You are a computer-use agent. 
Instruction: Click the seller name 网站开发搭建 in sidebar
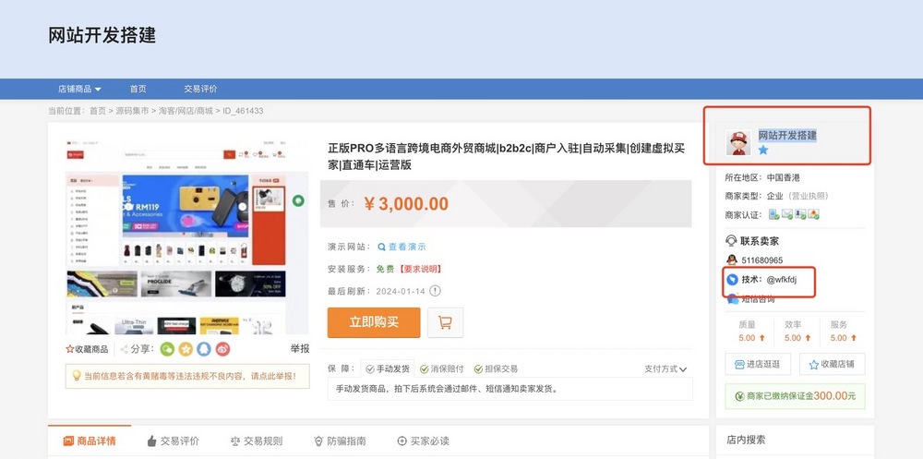point(787,135)
